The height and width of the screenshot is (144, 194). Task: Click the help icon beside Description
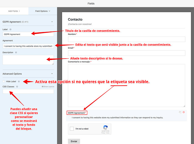click(16, 52)
